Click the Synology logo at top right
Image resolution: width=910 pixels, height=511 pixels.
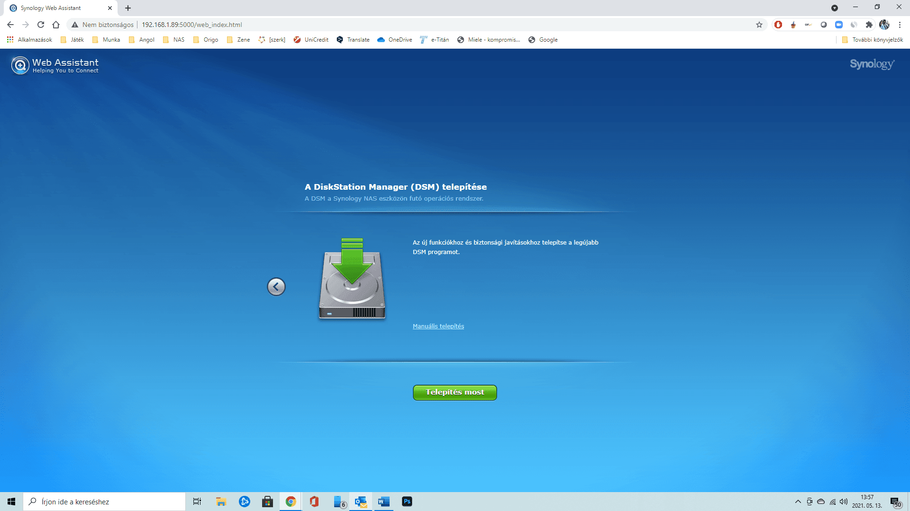click(872, 65)
